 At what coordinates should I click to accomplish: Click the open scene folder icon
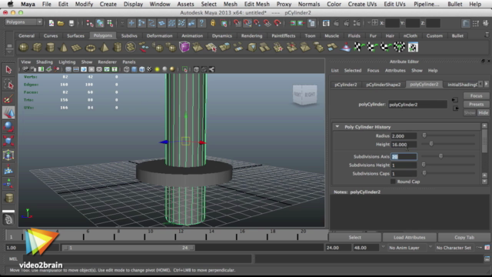click(x=61, y=23)
